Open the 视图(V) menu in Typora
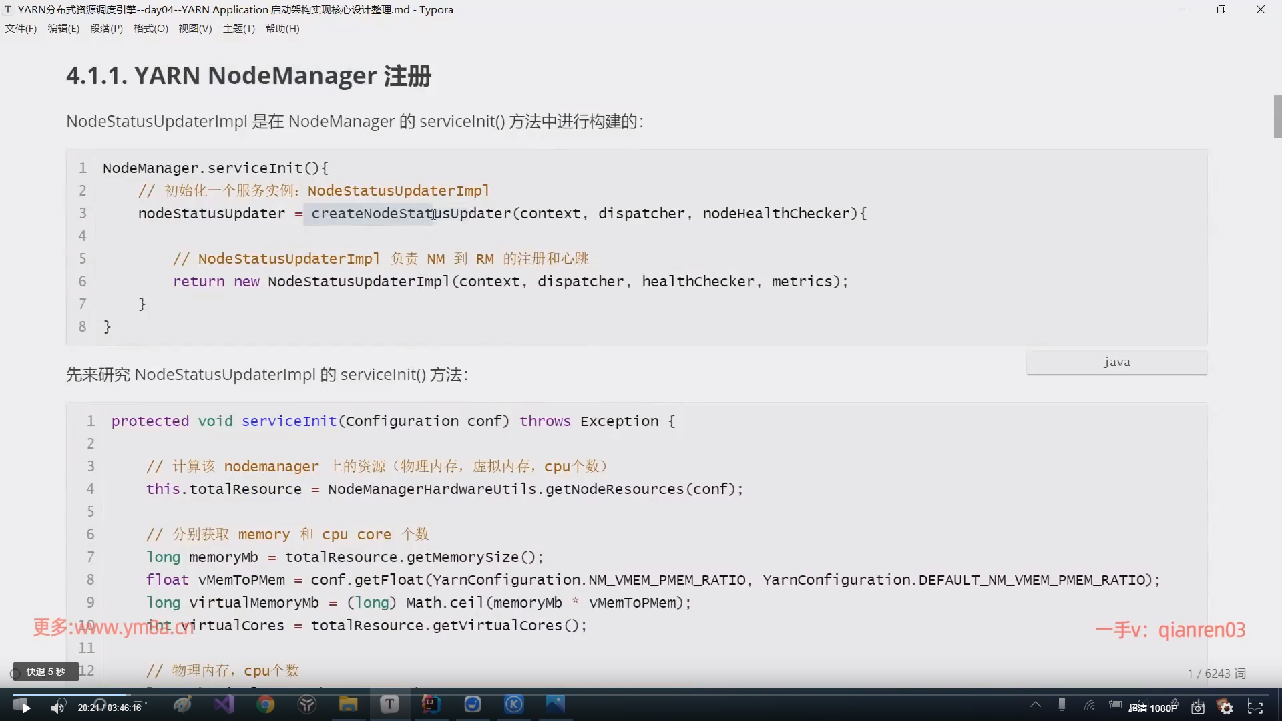 click(194, 29)
